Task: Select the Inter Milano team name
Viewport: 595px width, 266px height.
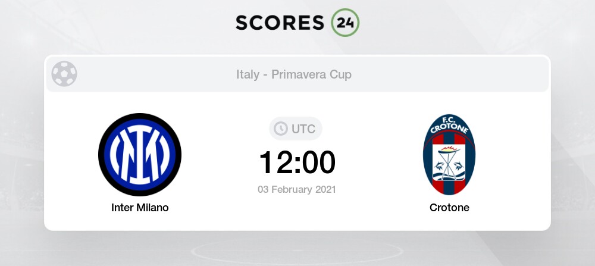Action: coord(140,208)
